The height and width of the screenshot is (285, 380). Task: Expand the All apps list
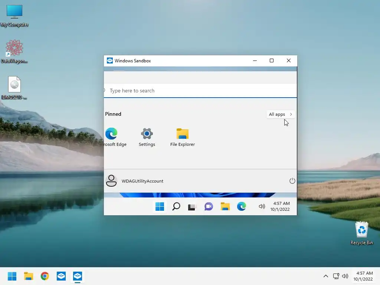(281, 114)
